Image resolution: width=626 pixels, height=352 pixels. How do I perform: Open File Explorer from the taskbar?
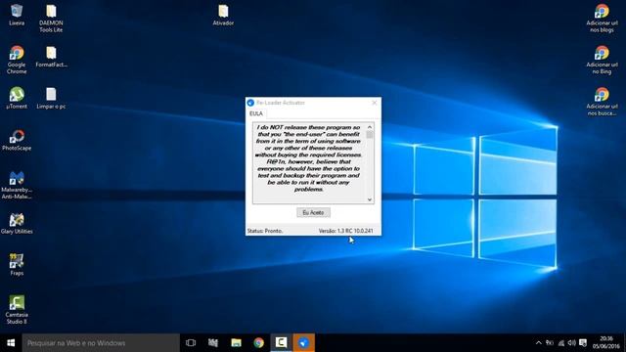[x=236, y=343]
